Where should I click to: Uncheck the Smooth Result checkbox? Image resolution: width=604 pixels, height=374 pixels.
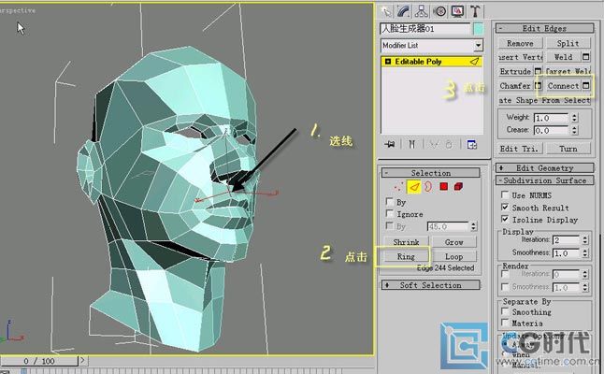(506, 208)
